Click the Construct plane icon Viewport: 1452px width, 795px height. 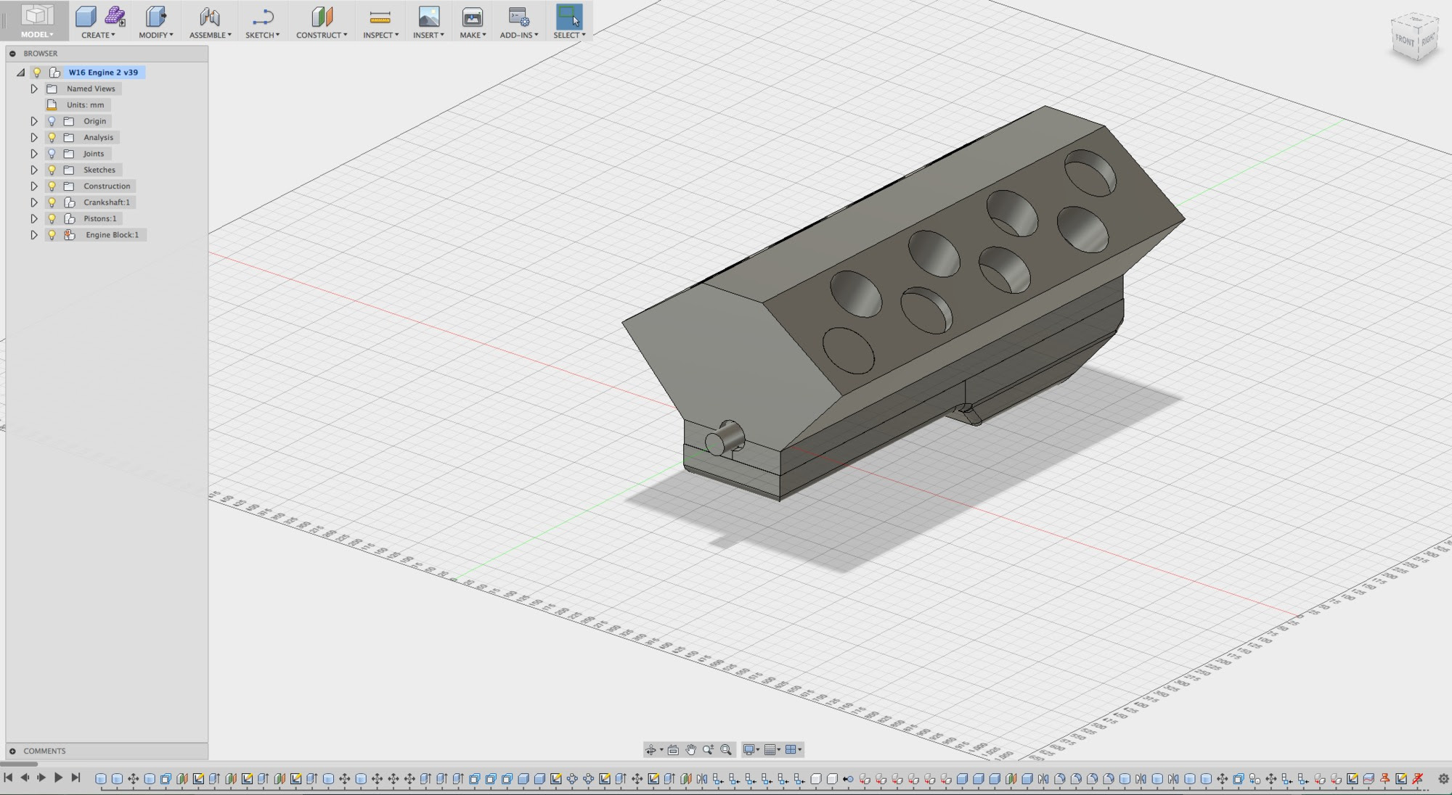click(322, 16)
